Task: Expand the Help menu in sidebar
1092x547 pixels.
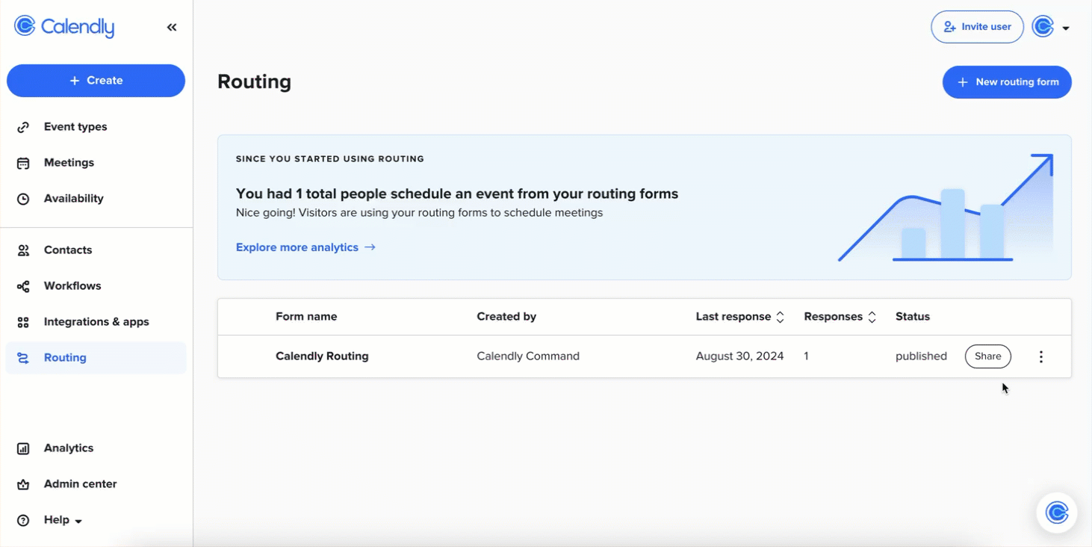Action: coord(62,520)
